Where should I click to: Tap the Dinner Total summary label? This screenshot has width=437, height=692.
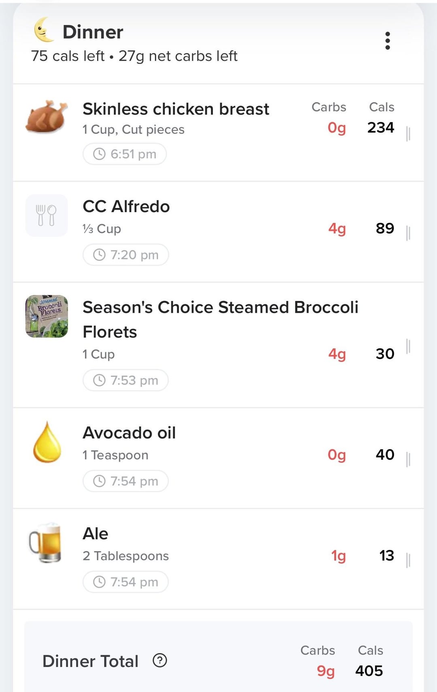(x=91, y=661)
